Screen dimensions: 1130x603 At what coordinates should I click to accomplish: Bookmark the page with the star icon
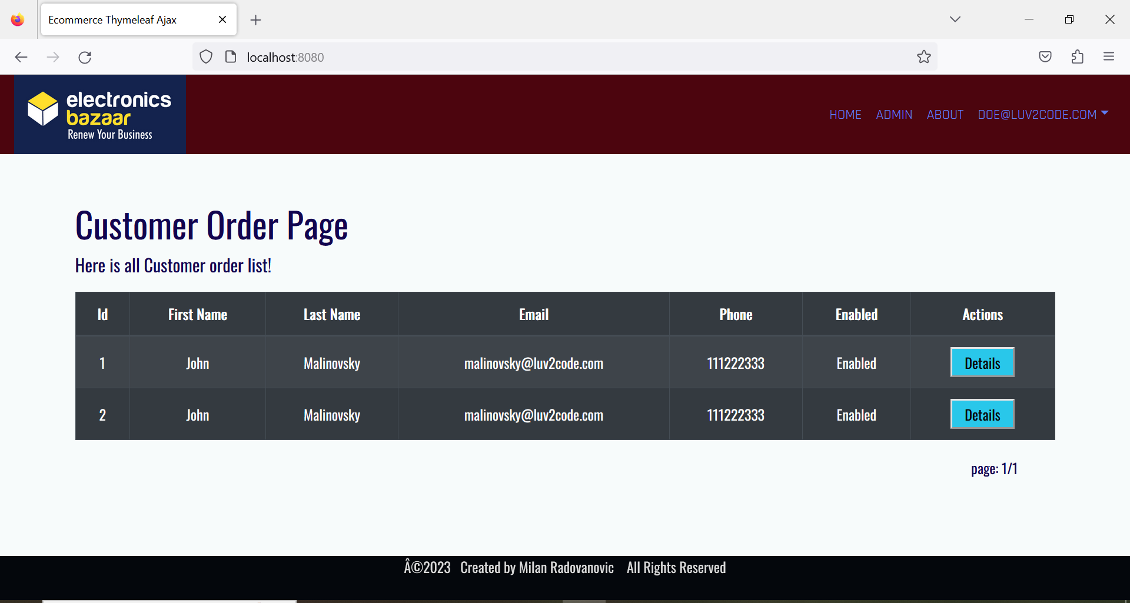(924, 56)
